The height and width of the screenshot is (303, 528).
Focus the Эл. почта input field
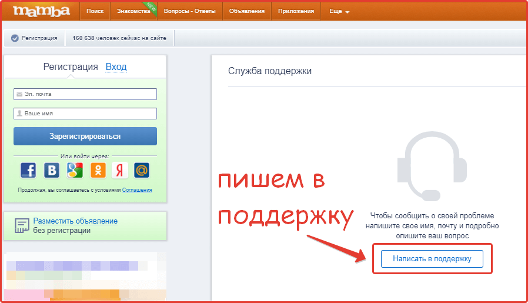(x=85, y=94)
